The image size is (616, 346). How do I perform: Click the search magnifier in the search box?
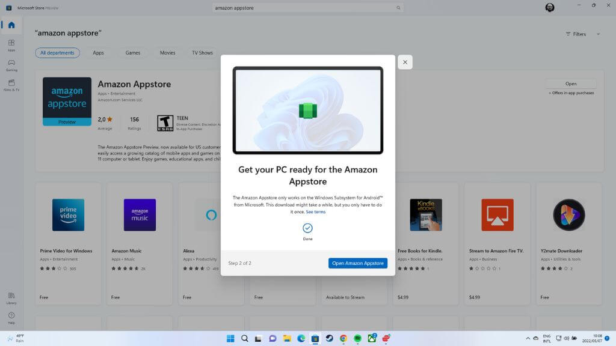398,8
